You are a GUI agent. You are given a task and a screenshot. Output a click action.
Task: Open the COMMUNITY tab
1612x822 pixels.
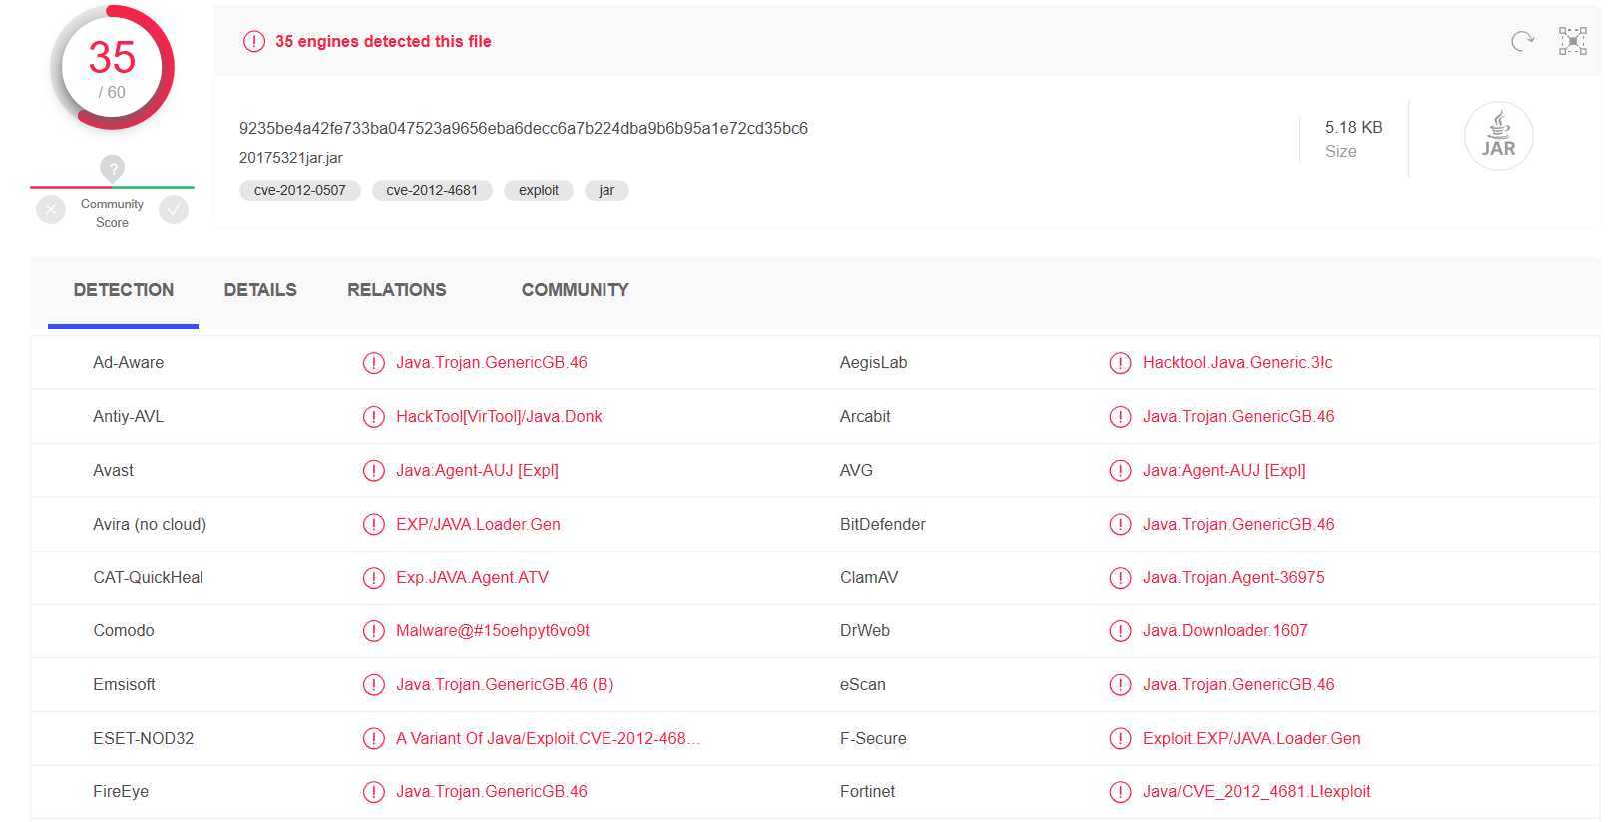click(576, 290)
